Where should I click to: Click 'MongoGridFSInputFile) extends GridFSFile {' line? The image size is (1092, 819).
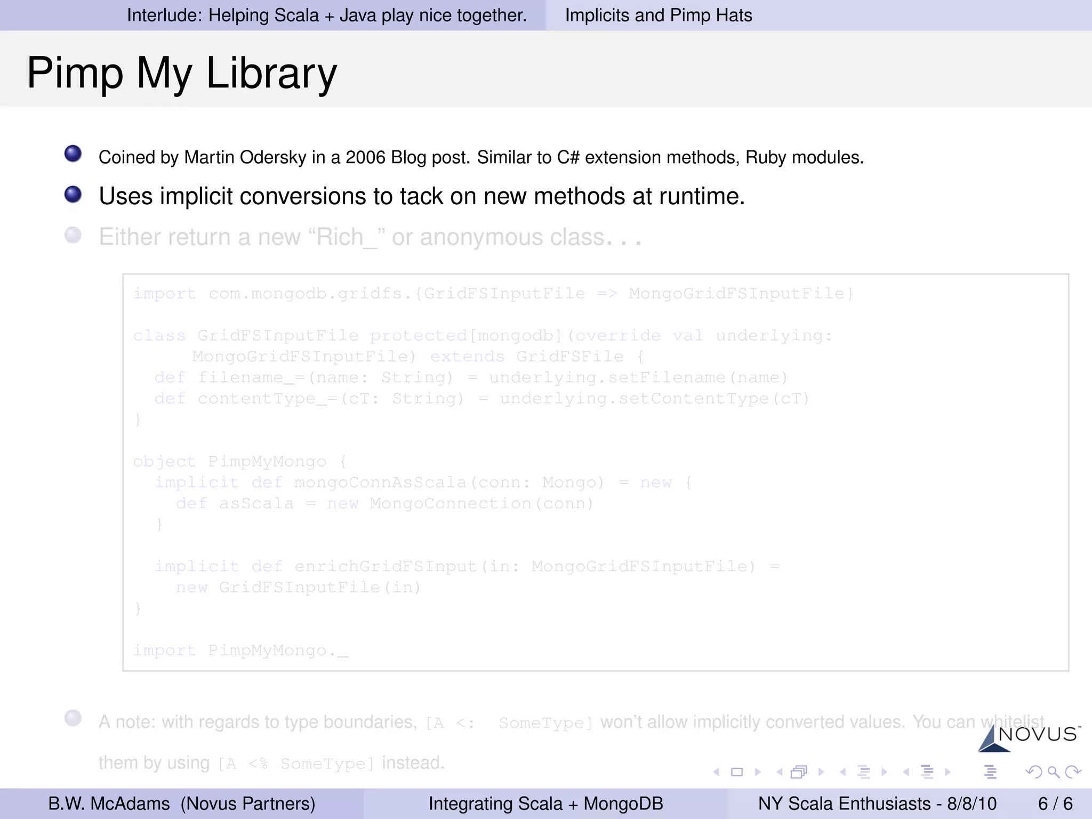(419, 357)
